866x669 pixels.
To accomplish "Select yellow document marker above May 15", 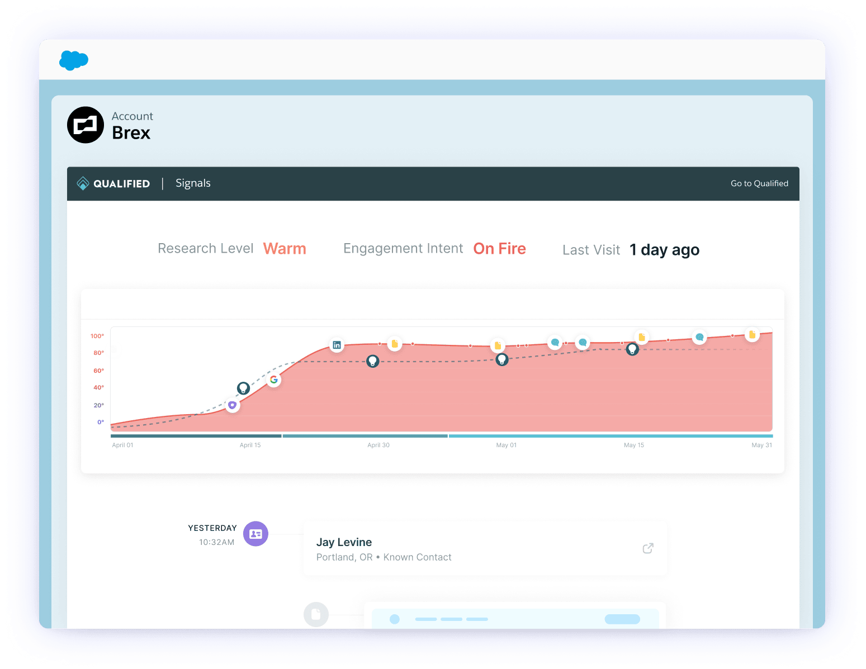I will (x=642, y=337).
